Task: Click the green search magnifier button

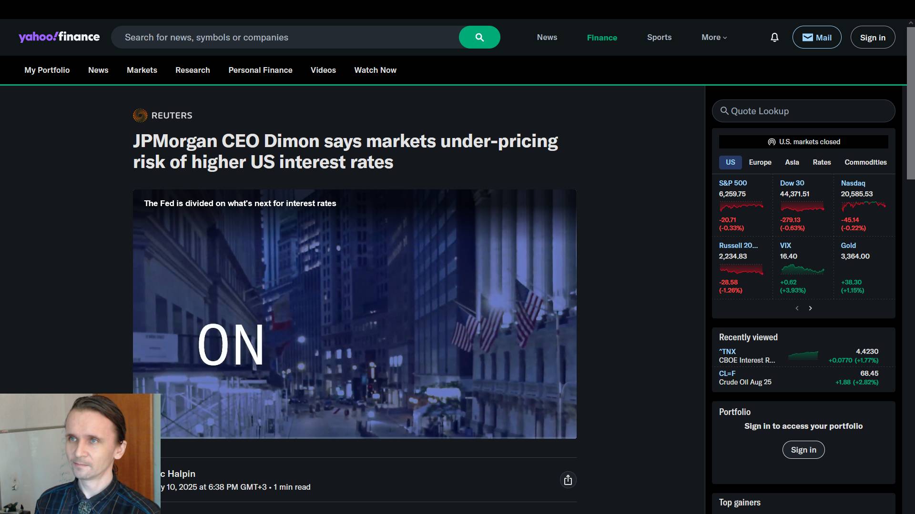Action: pyautogui.click(x=479, y=37)
